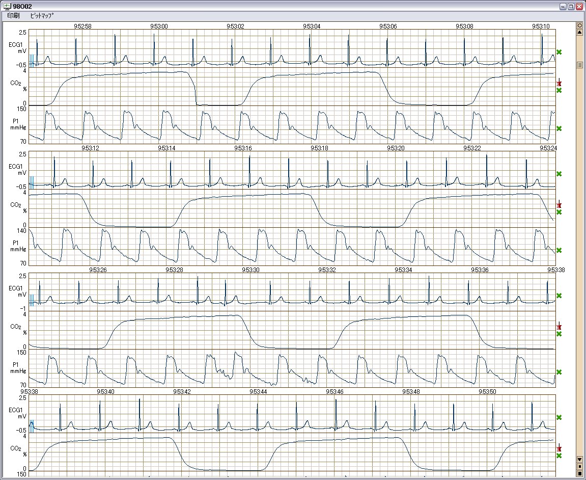Viewport: 586px width, 480px height.
Task: Click green X beside top-row P1 pressure trace
Action: [x=559, y=128]
